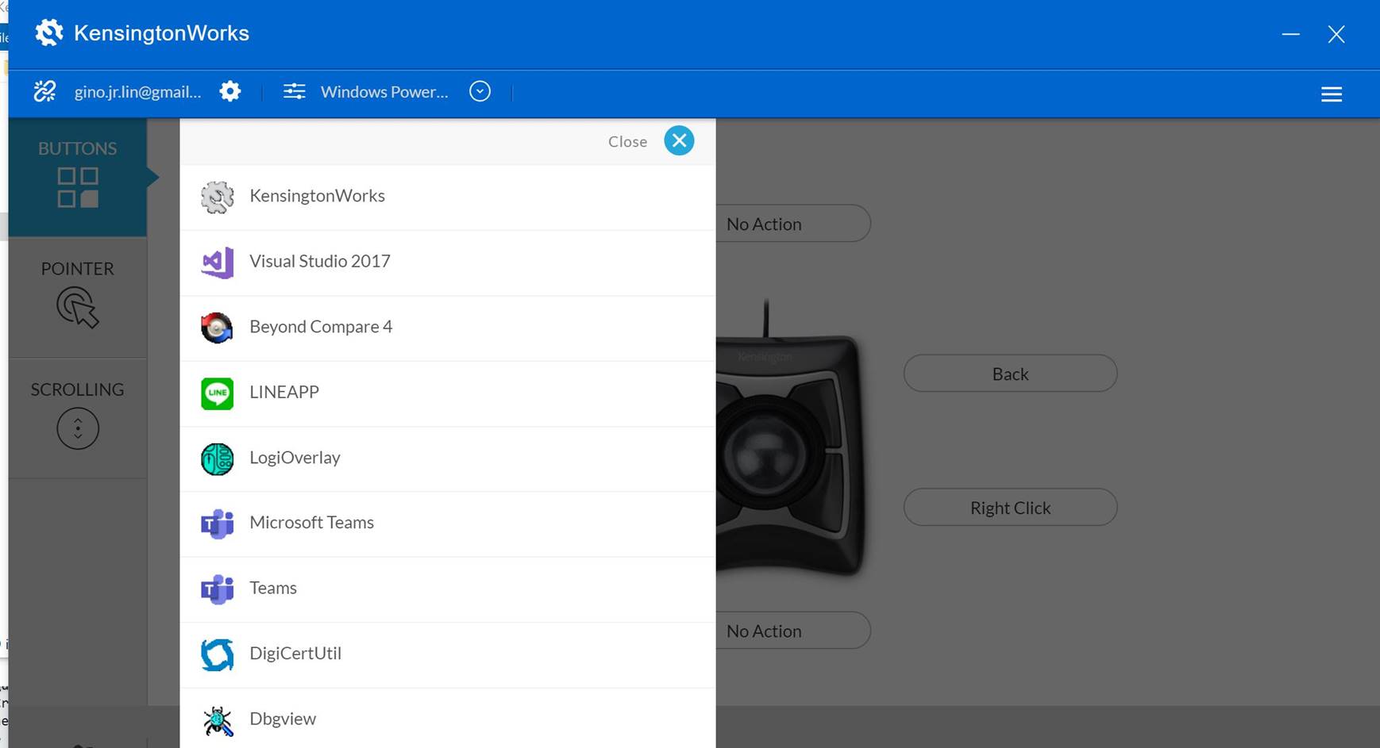Image resolution: width=1380 pixels, height=748 pixels.
Task: Switch to the SCROLLING tab
Action: (x=78, y=418)
